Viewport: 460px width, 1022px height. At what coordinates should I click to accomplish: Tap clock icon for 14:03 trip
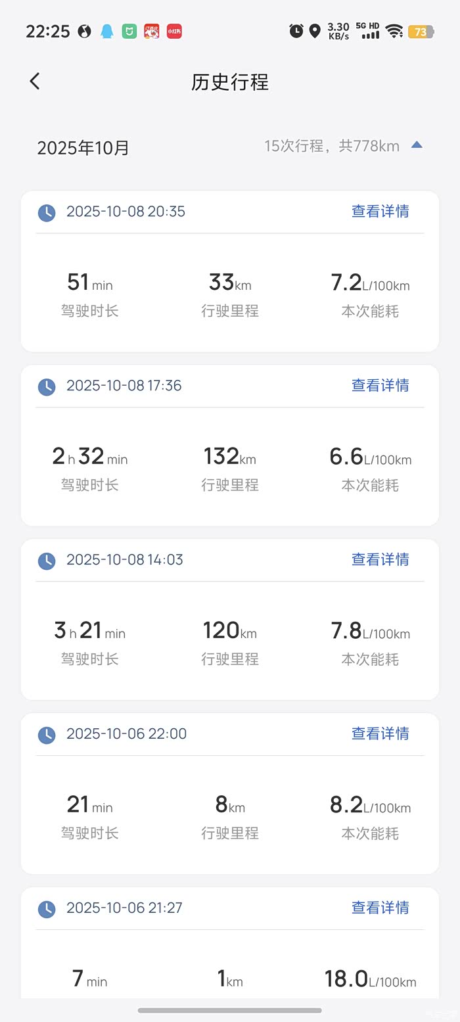point(47,561)
